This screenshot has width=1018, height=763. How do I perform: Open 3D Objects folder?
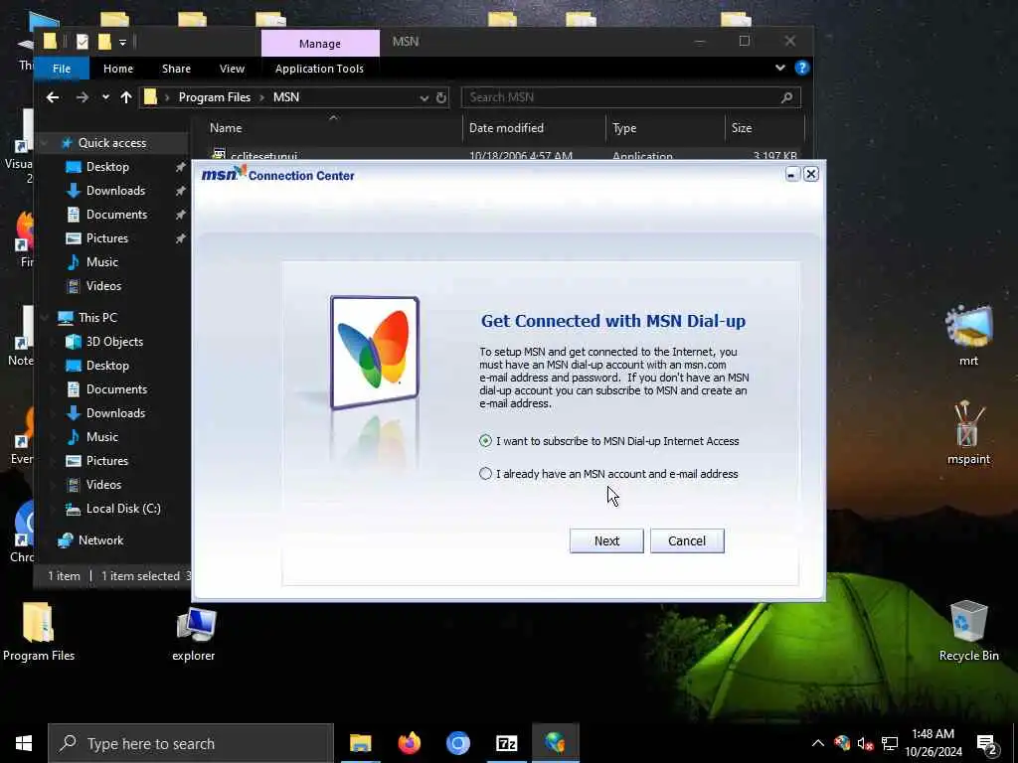tap(114, 342)
